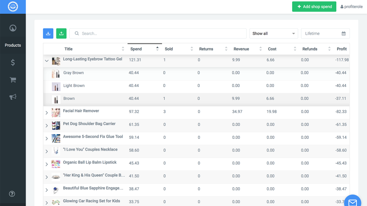Open the Products sidebar section

click(13, 45)
